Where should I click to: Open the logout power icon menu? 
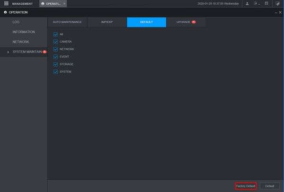click(x=256, y=3)
